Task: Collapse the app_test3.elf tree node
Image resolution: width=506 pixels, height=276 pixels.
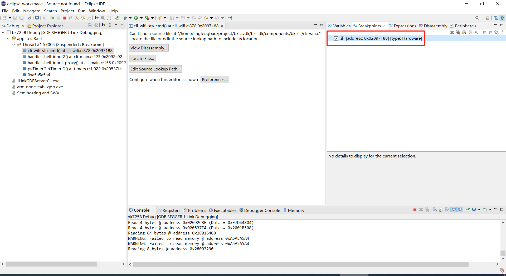Action: [8, 39]
